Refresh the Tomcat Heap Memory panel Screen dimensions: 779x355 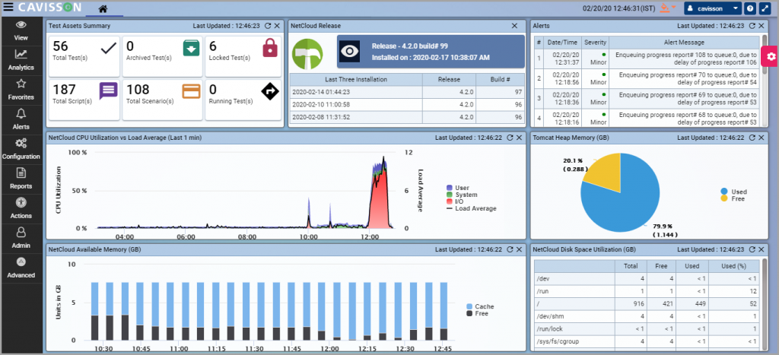pyautogui.click(x=752, y=138)
